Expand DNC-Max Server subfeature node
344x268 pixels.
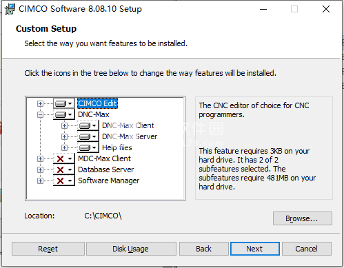coord(64,136)
